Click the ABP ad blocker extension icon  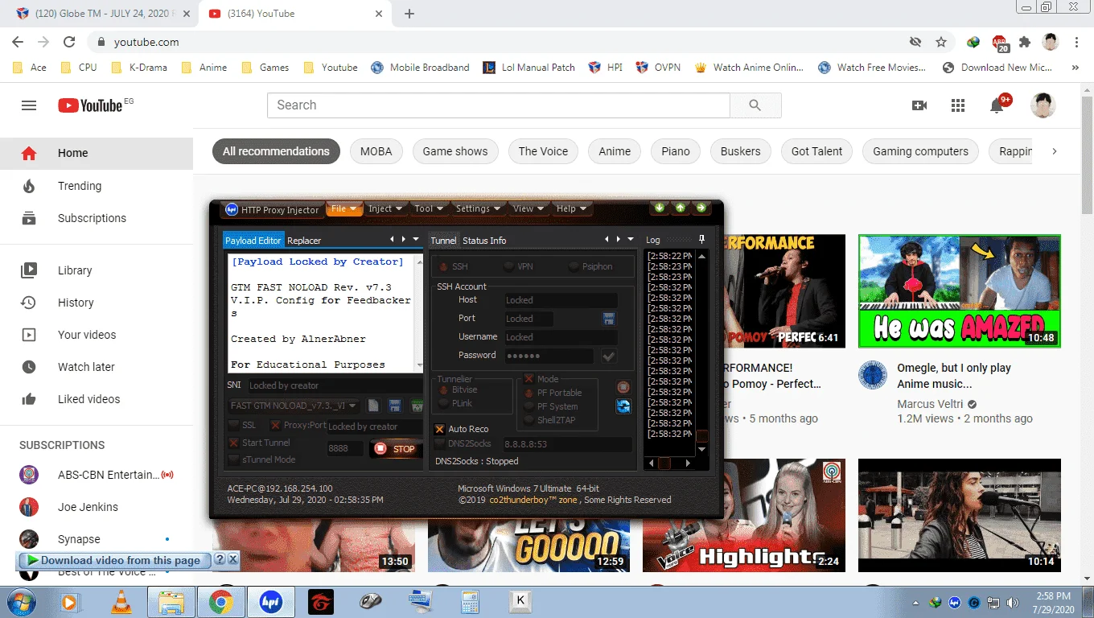[1000, 43]
